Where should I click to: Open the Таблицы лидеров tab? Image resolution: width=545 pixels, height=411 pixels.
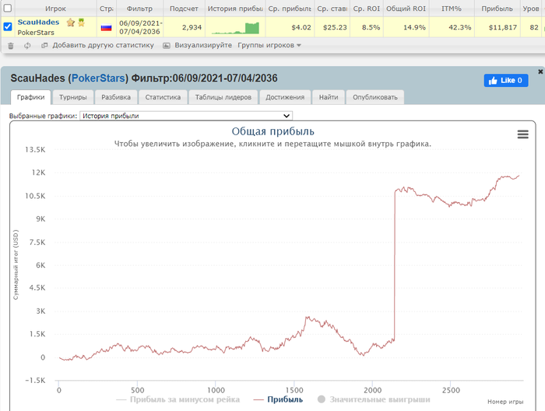coord(223,97)
